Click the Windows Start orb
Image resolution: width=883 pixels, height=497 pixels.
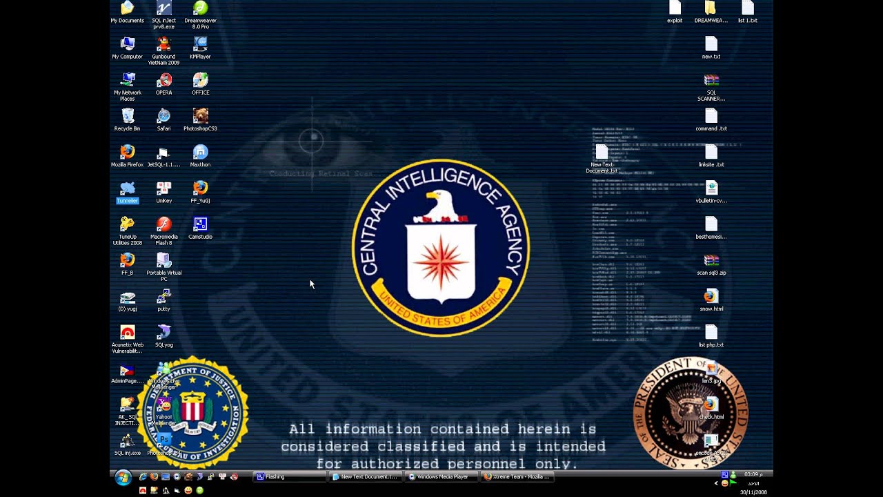(123, 478)
